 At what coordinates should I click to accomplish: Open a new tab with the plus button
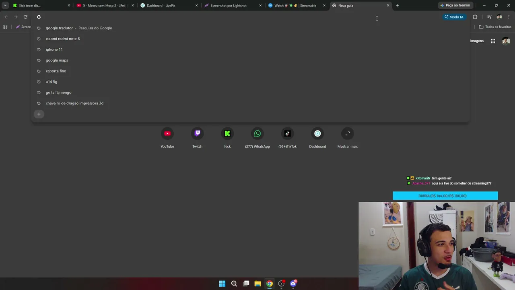398,6
